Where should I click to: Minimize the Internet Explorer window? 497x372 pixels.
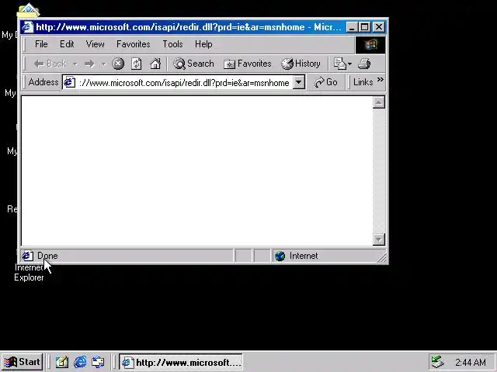coord(352,27)
